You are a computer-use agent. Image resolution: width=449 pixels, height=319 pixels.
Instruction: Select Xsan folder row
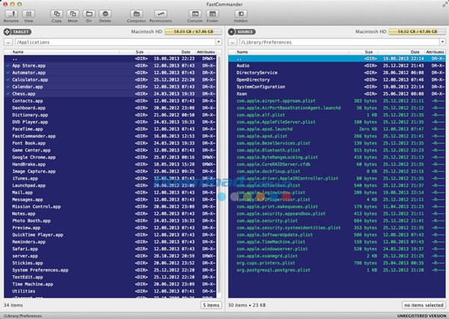(x=337, y=94)
